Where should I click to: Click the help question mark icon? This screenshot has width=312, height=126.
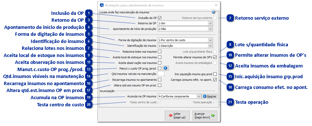213,12
